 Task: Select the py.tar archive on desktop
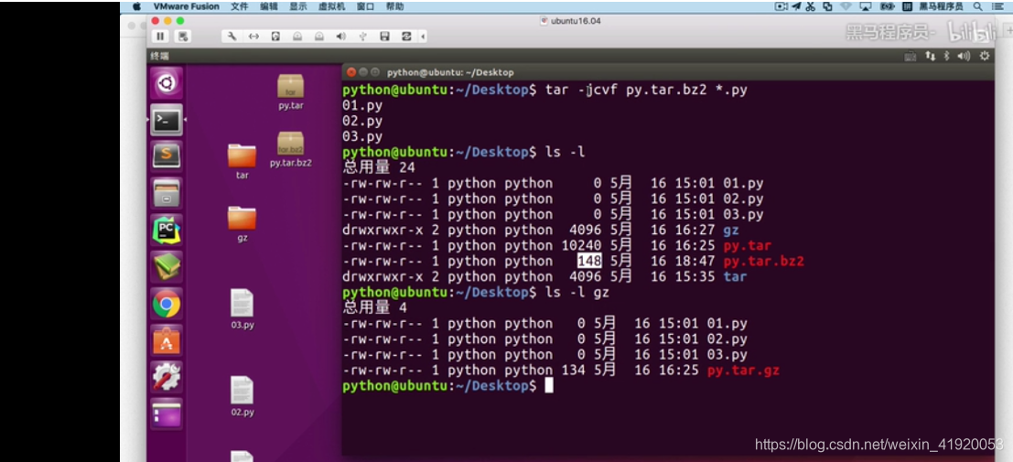pos(291,91)
